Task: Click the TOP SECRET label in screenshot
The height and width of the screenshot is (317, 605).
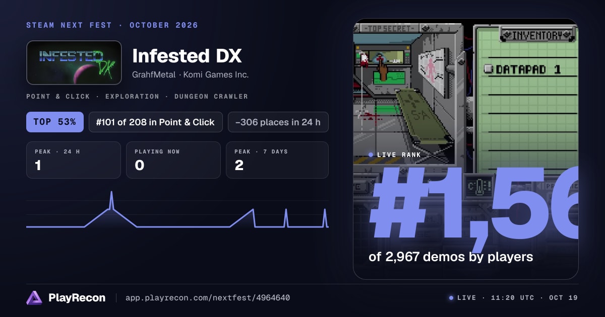Action: (x=389, y=28)
